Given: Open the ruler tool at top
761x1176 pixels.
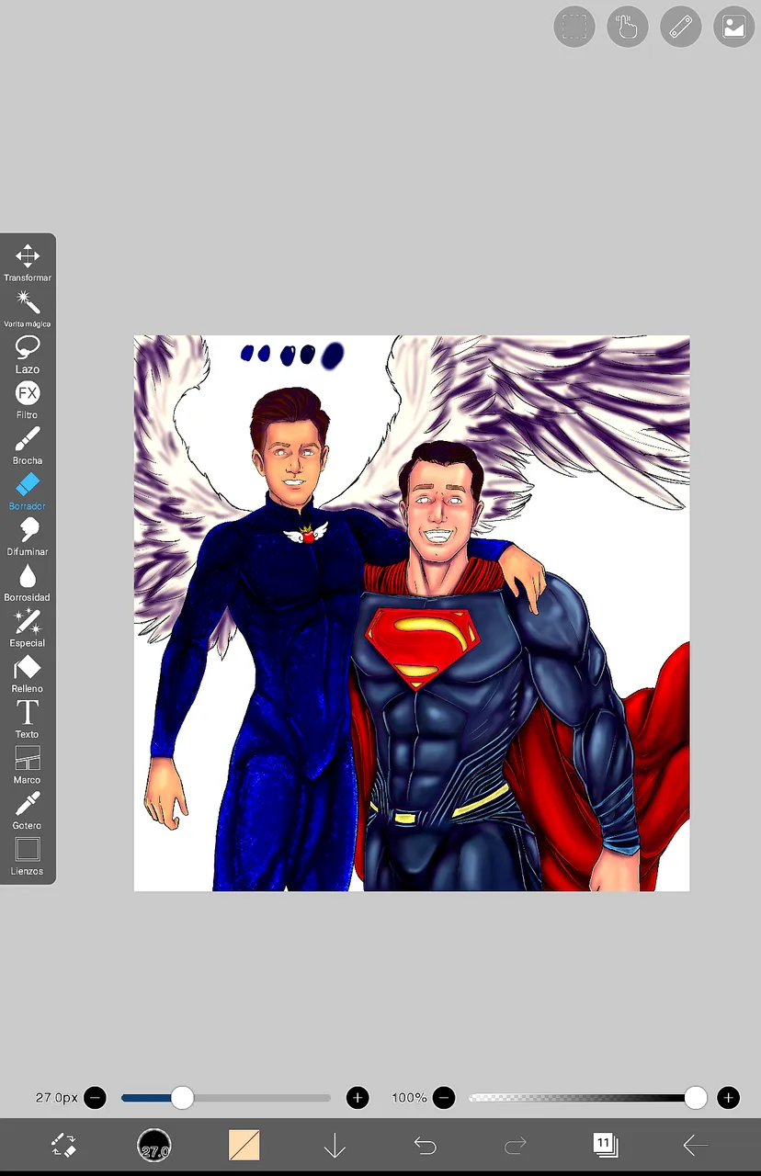Looking at the screenshot, I should (681, 27).
